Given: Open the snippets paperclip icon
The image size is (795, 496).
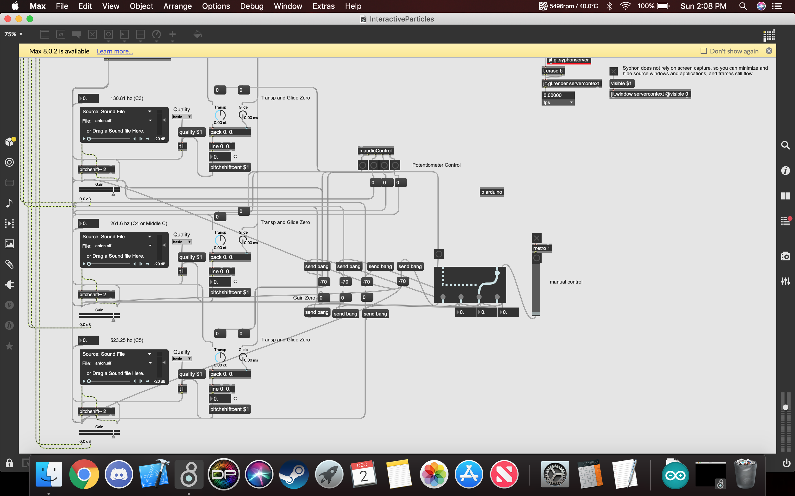Looking at the screenshot, I should tap(9, 264).
